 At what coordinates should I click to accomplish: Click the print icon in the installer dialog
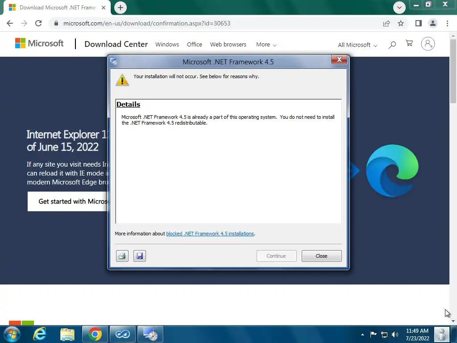[x=122, y=256]
